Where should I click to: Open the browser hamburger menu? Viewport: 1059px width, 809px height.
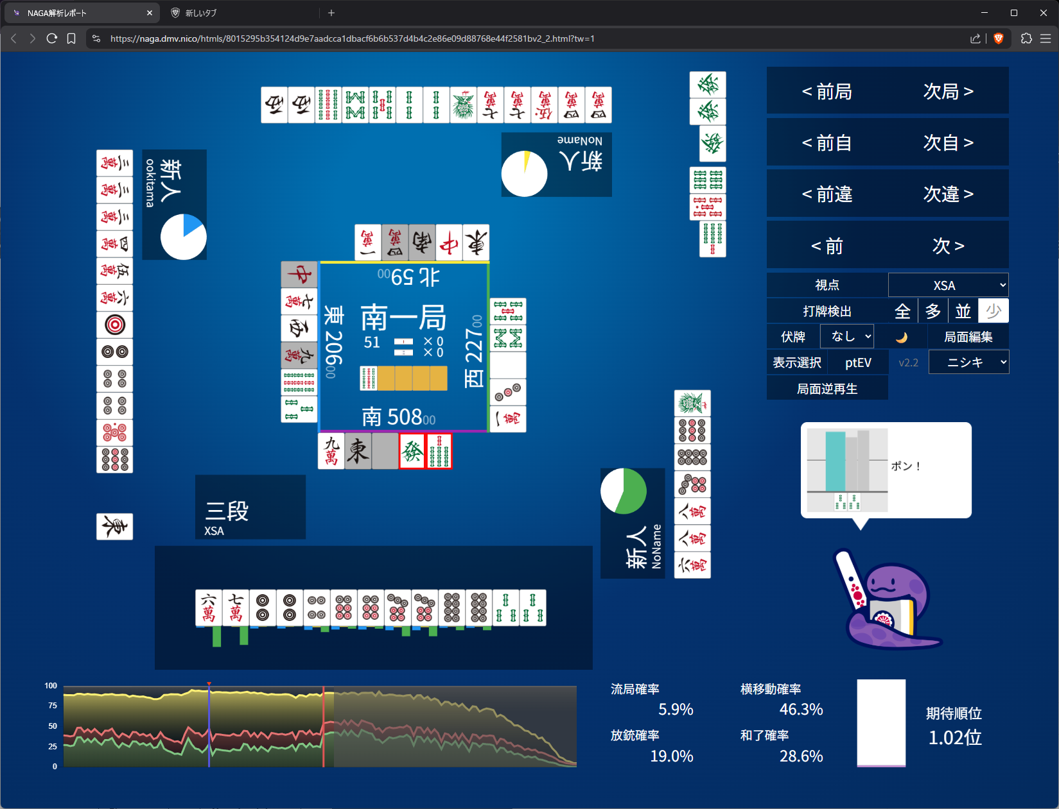[x=1046, y=38]
